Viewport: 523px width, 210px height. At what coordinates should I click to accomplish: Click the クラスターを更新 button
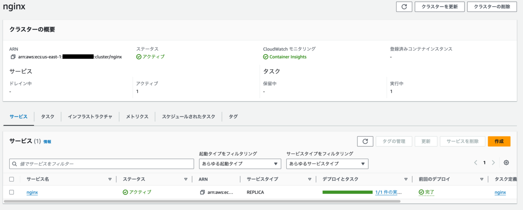coord(439,7)
